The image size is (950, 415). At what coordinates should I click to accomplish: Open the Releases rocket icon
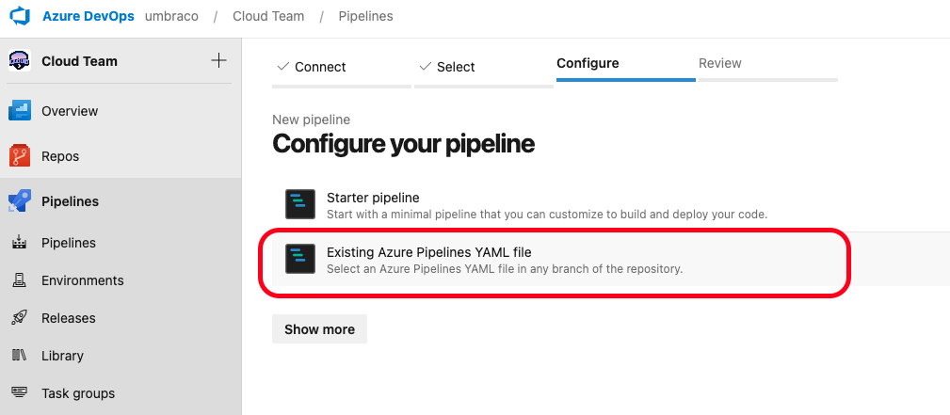20,318
